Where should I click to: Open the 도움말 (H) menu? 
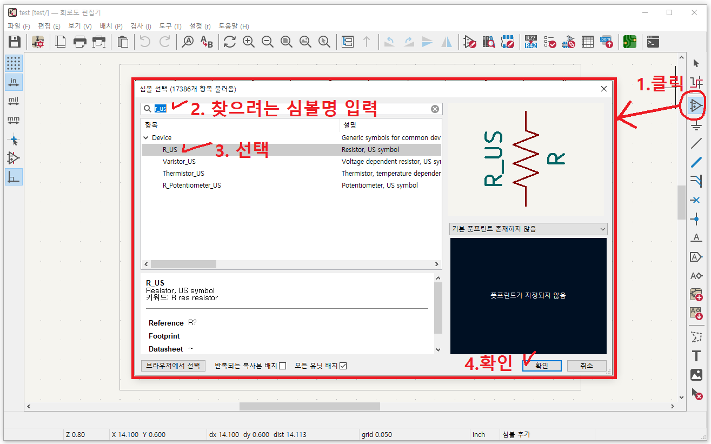click(x=234, y=26)
